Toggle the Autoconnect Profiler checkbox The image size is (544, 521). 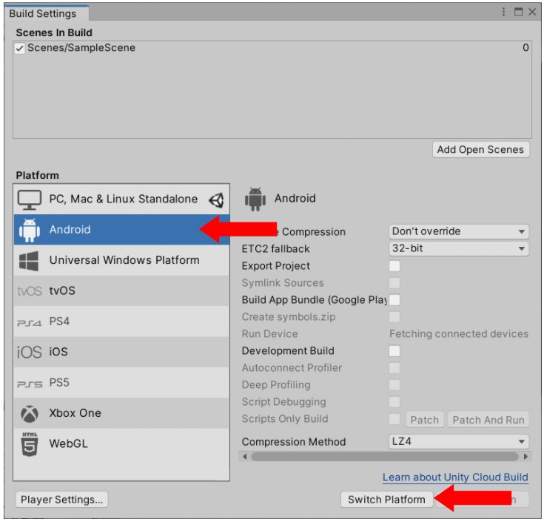[x=394, y=368]
